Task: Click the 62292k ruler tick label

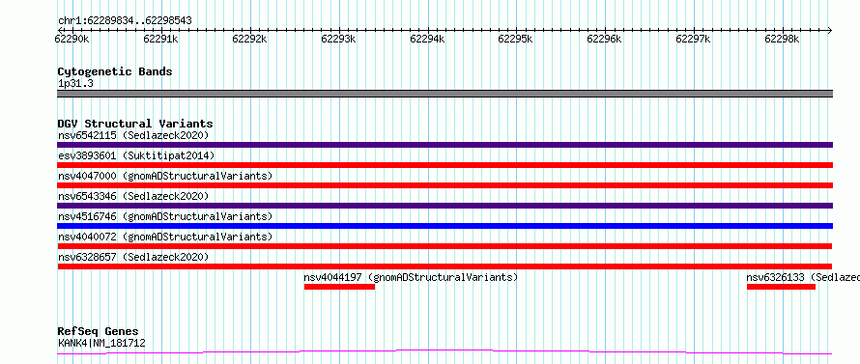Action: [x=249, y=39]
